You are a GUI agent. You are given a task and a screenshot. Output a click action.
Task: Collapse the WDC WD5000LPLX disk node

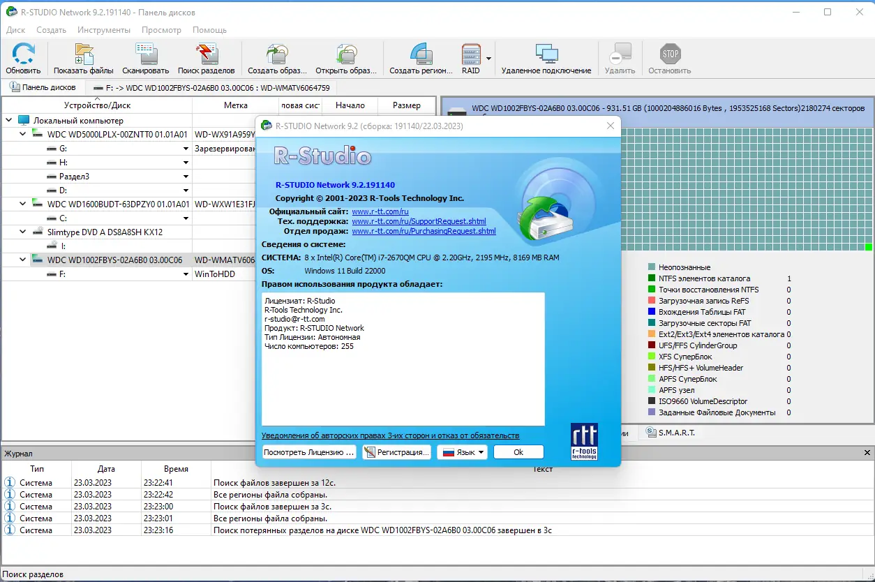tap(22, 134)
